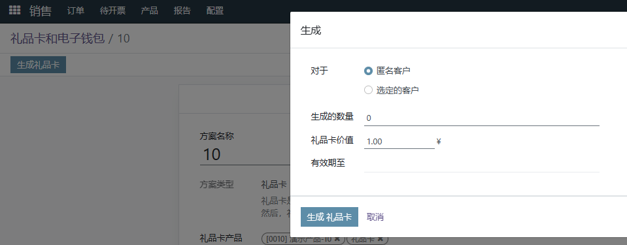Screen dimensions: 627x245
Task: Remove the 礼品卡 product tag via its x
Action: pyautogui.click(x=381, y=238)
